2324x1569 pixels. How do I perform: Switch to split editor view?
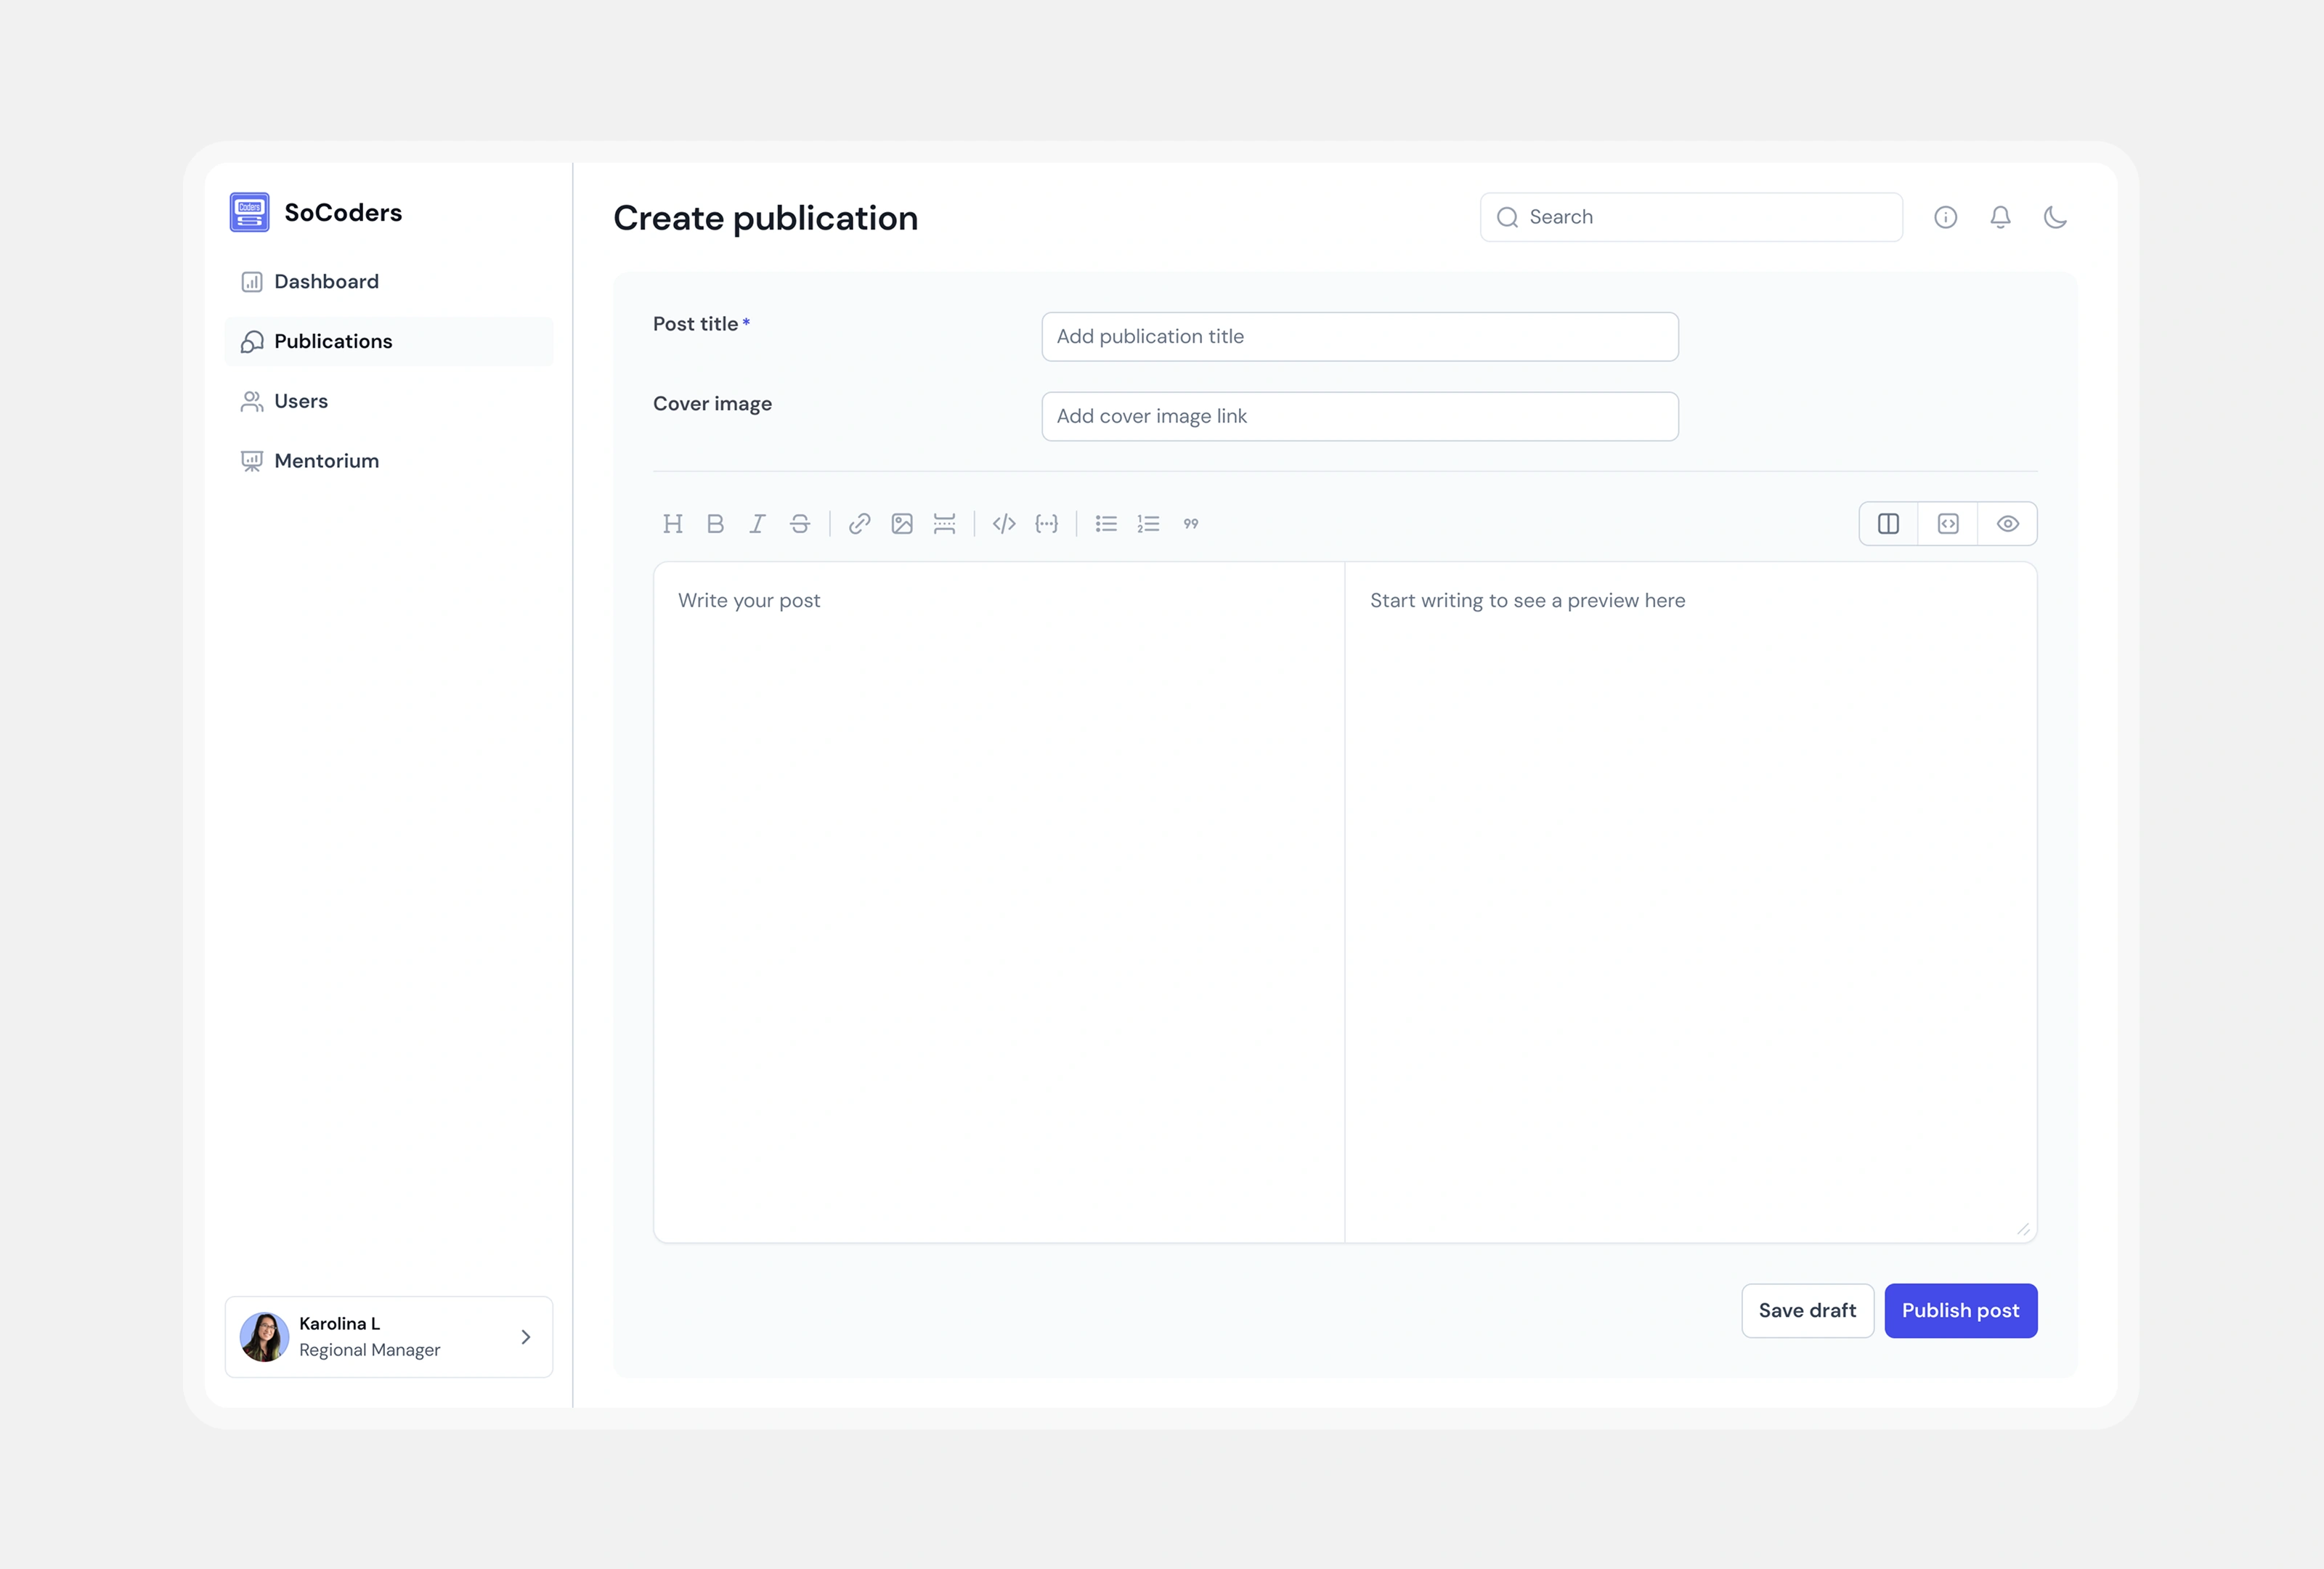click(x=1888, y=524)
